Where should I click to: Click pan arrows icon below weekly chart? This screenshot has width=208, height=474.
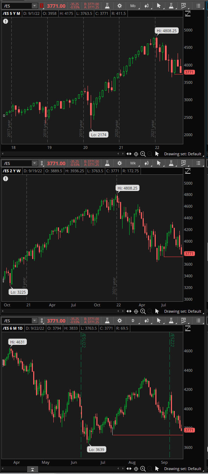click(x=129, y=311)
